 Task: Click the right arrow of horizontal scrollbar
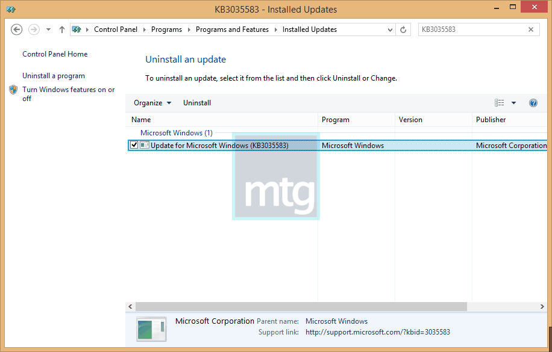(542, 307)
